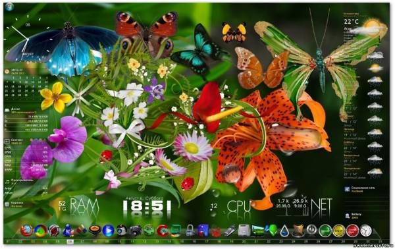The width and height of the screenshot is (395, 249).
Task: Launch Firefox from the dock
Action: [27, 231]
